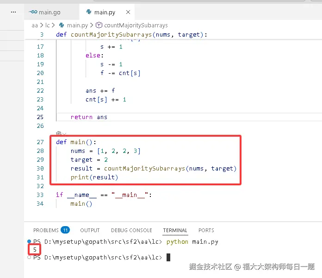Expand chevron after main.py in breadcrumb

pyautogui.click(x=92, y=25)
